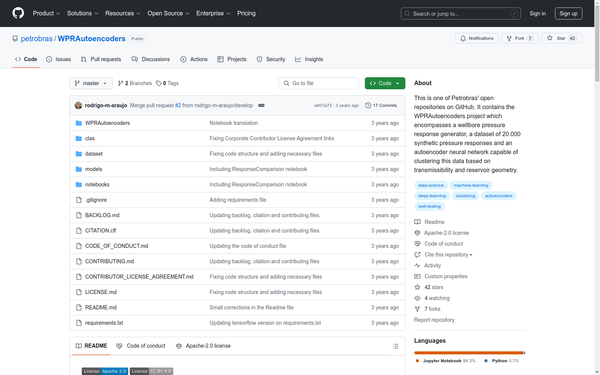600x375 pixels.
Task: Expand the Enterprise menu
Action: [213, 13]
